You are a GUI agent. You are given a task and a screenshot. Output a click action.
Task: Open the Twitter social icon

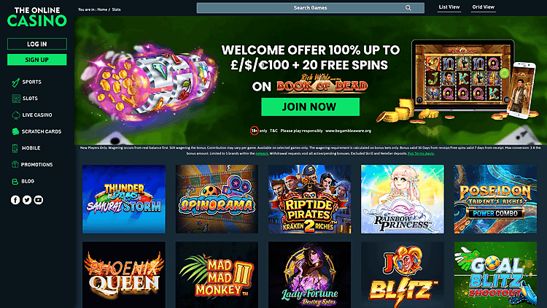(27, 200)
